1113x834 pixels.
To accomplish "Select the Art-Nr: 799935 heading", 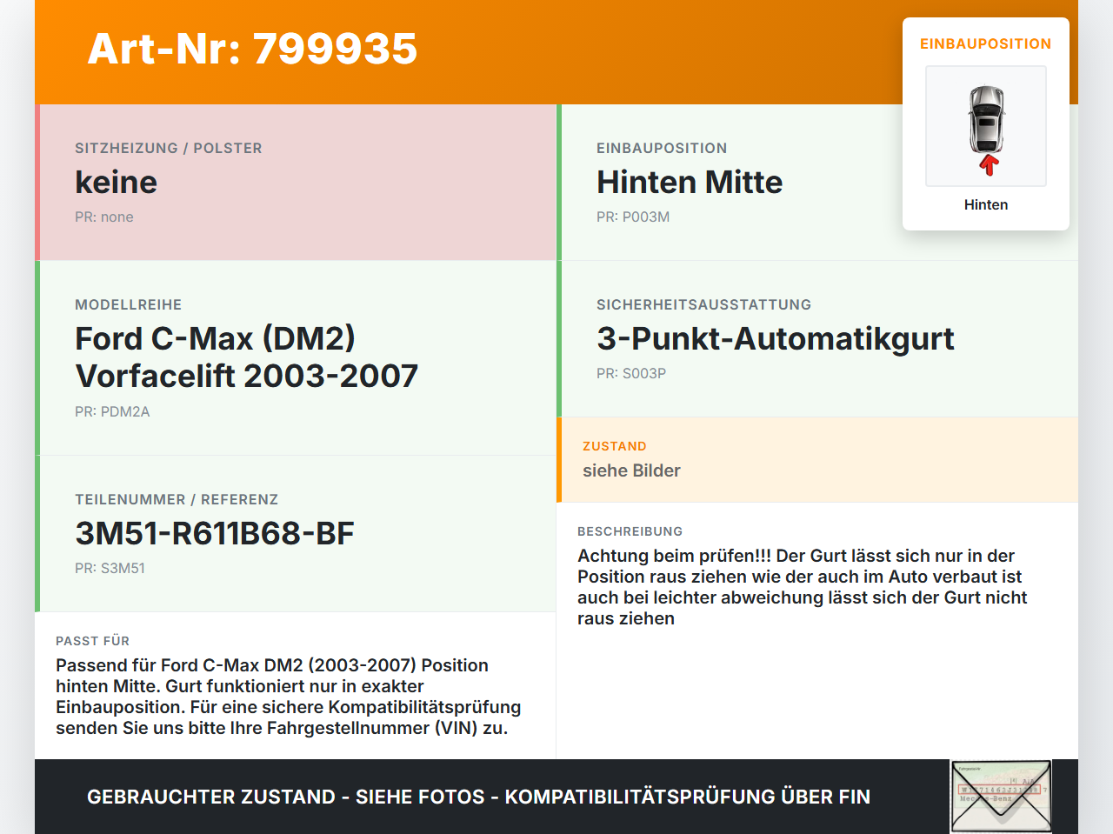I will (253, 49).
